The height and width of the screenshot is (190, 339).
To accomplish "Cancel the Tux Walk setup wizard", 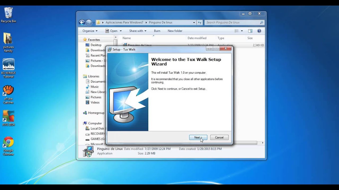I will (x=219, y=137).
